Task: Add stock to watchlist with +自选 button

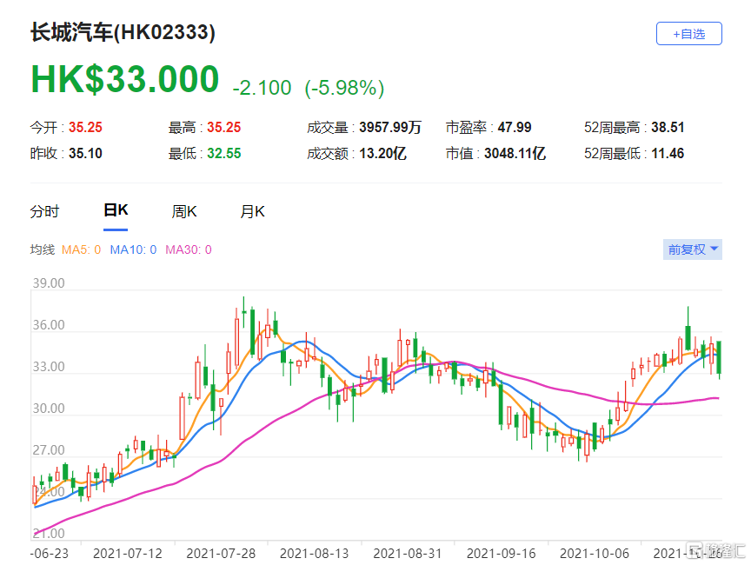Action: tap(688, 34)
